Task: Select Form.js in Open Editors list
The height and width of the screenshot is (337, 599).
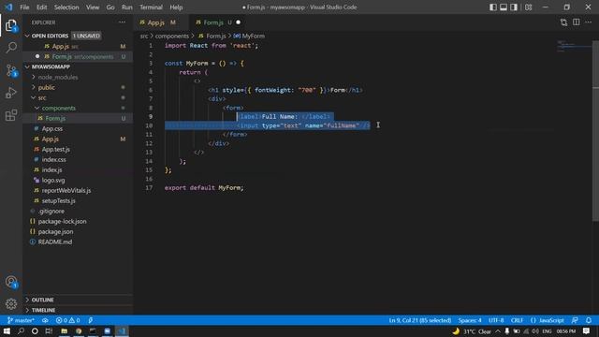Action: pos(78,56)
